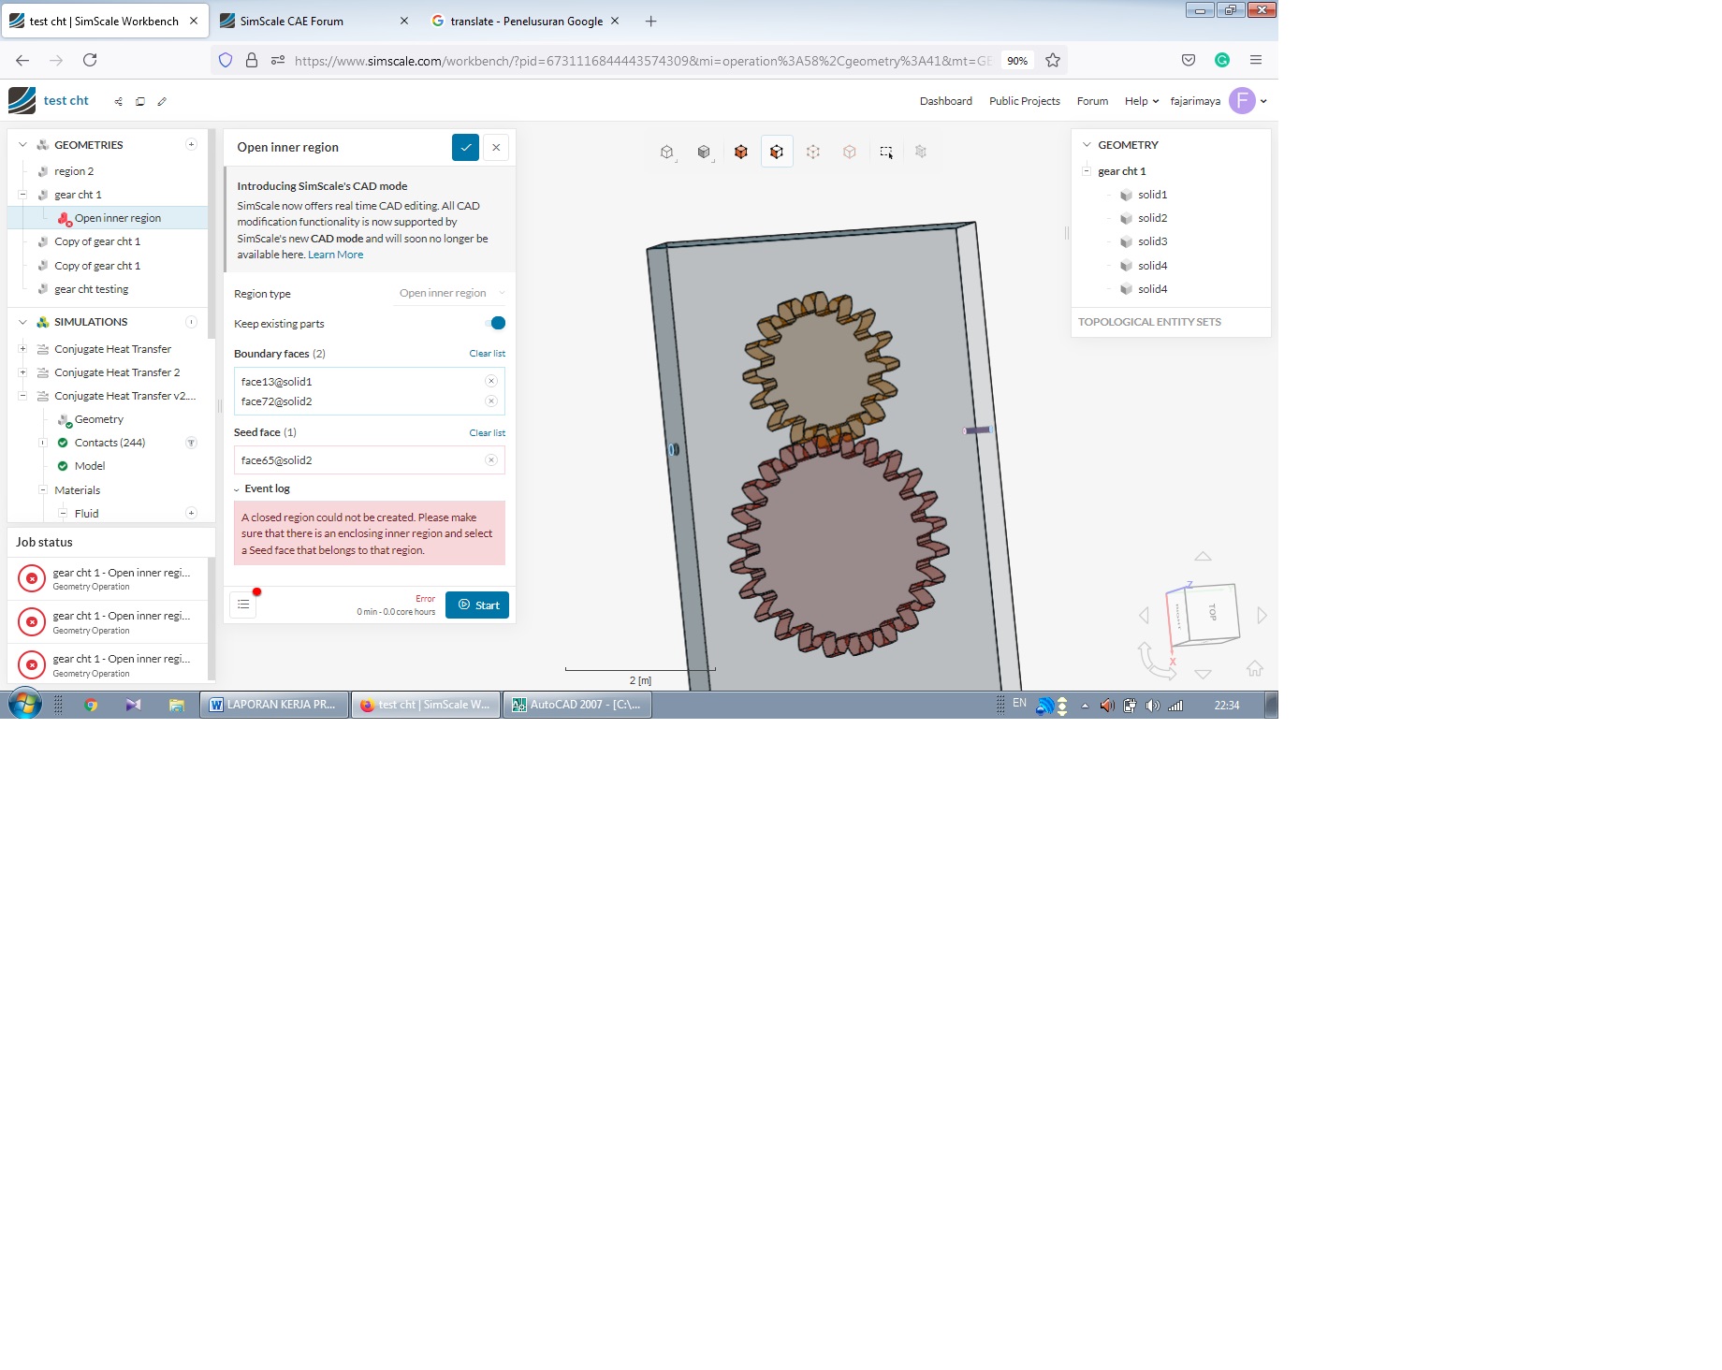Reload the page in Firefox
The height and width of the screenshot is (1370, 1722).
[90, 60]
